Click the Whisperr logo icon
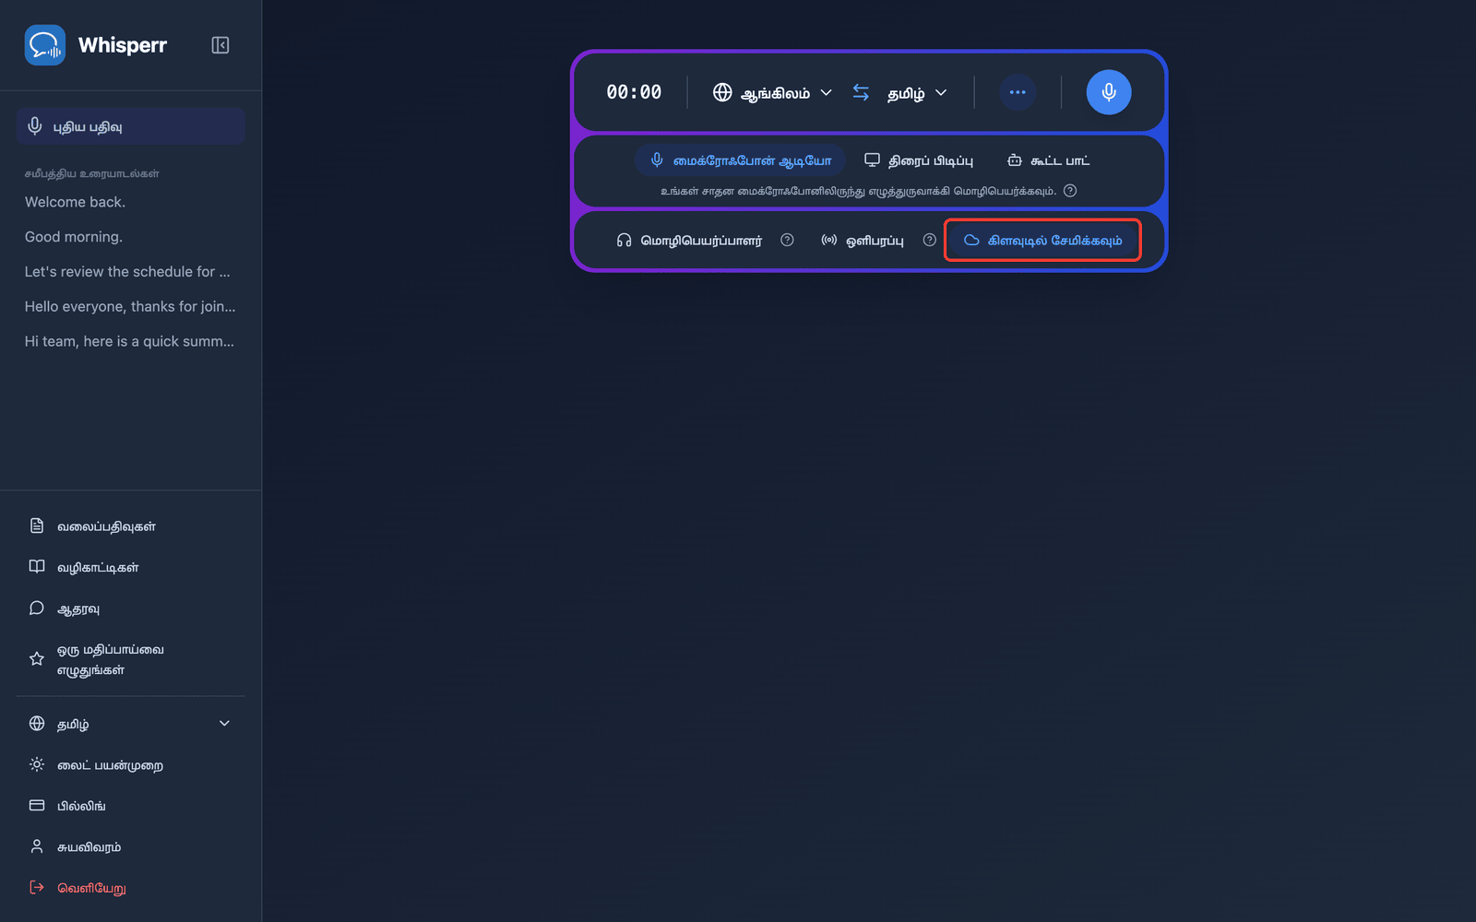This screenshot has width=1476, height=922. 45,45
